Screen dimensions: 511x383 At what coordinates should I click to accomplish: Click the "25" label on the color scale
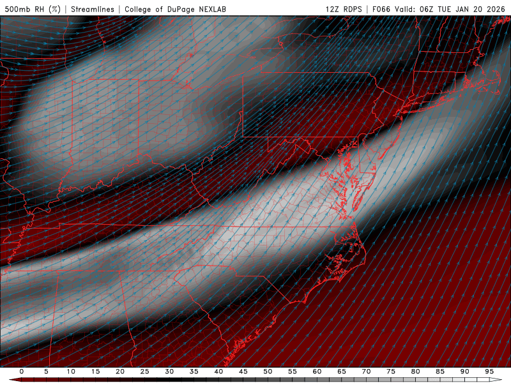tap(145, 372)
